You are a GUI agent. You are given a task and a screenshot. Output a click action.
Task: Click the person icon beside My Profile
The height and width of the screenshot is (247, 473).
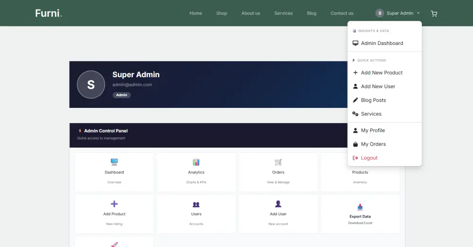coord(355,131)
